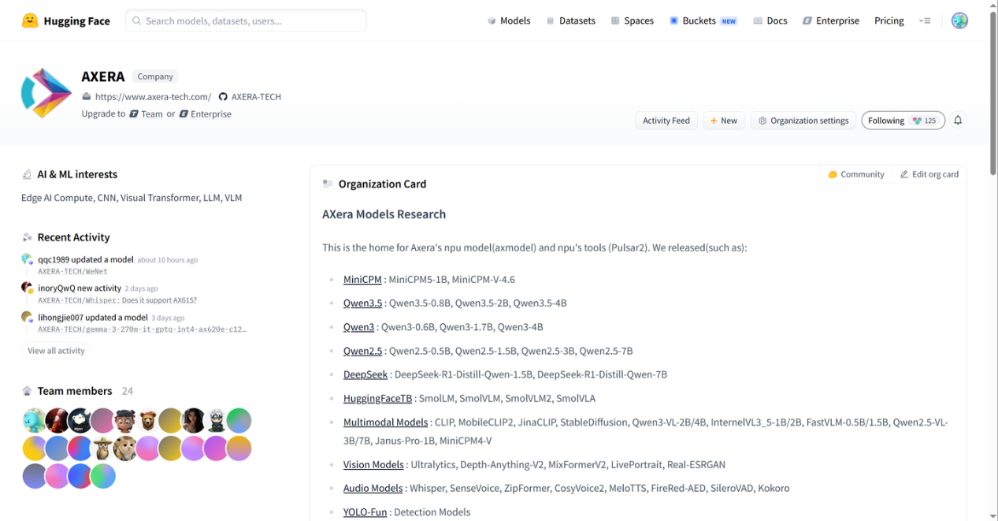Click the AI & ML interests icon

pyautogui.click(x=27, y=174)
